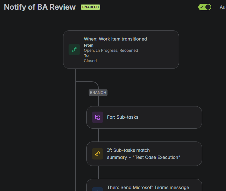Open the 'Then: Send Microsoft Teams message' action
Screen dimensions: 226x191
pyautogui.click(x=144, y=185)
